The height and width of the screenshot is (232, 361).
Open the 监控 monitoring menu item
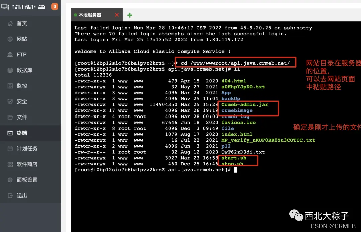[x=30, y=86]
